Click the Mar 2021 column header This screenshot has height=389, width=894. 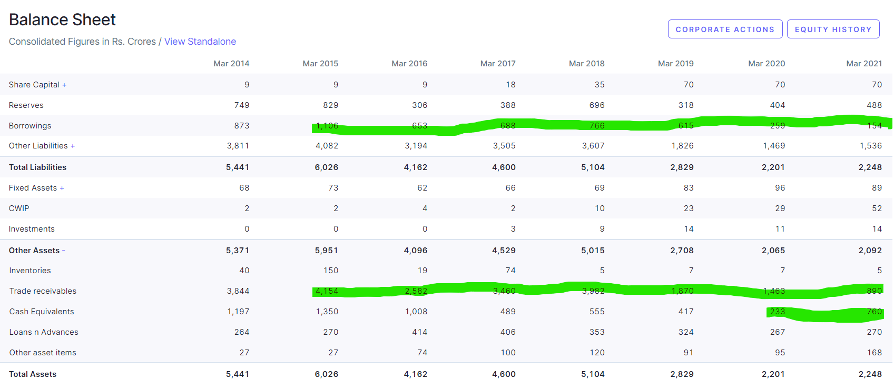click(x=863, y=64)
